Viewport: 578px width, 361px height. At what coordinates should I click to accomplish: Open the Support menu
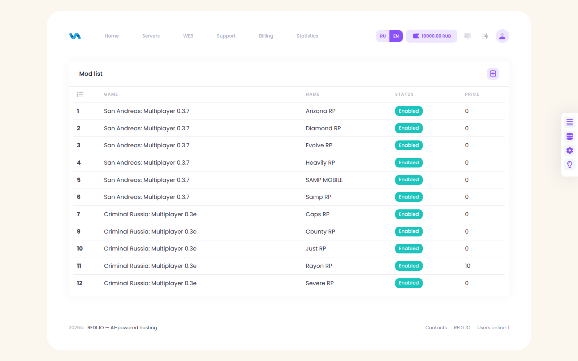(x=226, y=36)
